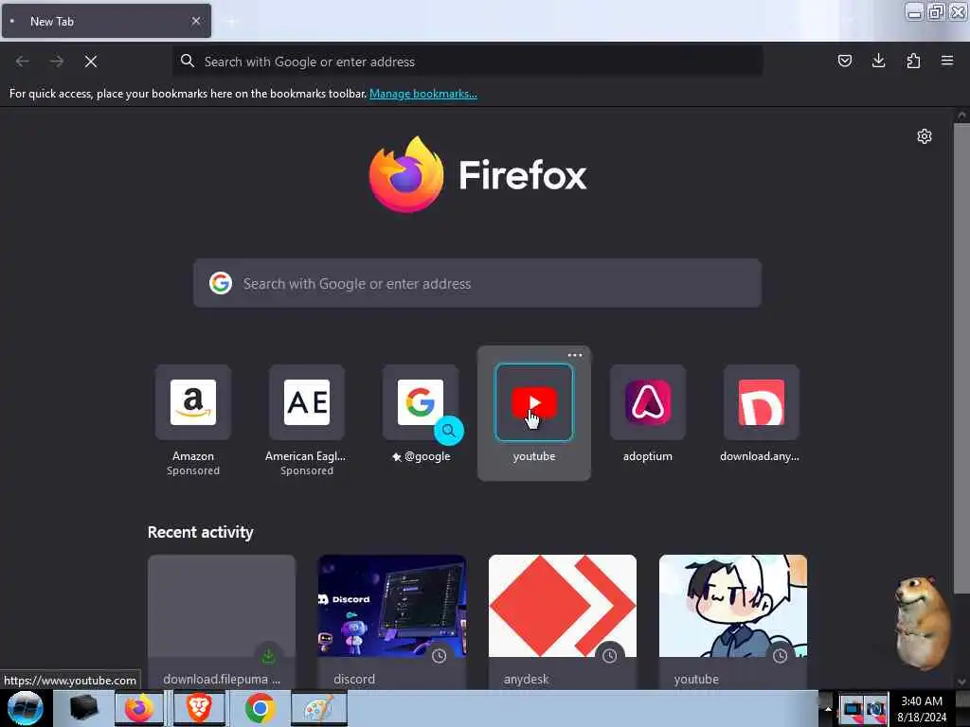Minimize the Firefox window

[914, 11]
